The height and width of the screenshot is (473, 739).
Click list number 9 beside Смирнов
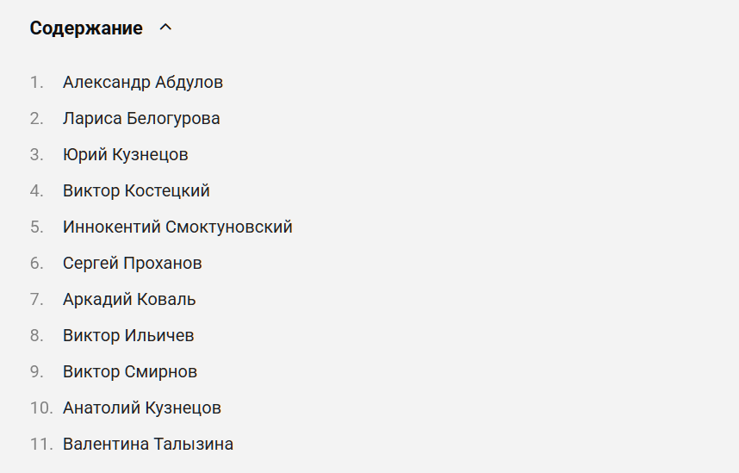coord(37,371)
